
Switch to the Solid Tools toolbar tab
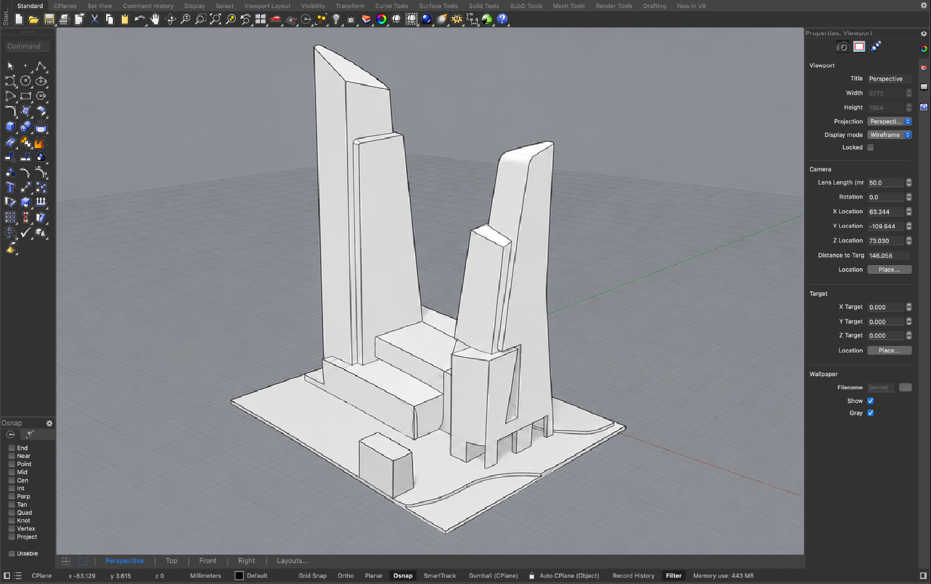point(484,6)
